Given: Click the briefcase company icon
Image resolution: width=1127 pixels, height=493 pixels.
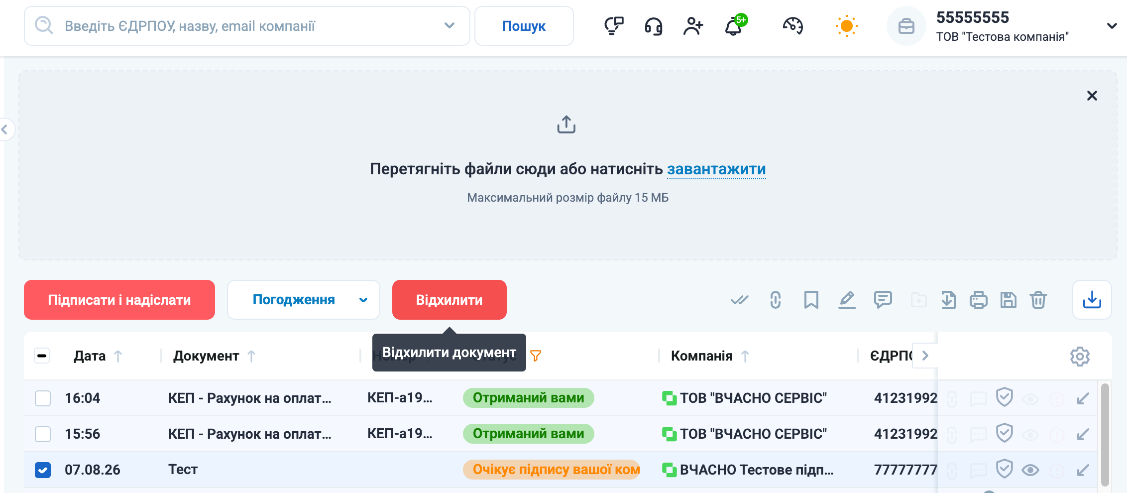Looking at the screenshot, I should point(906,26).
